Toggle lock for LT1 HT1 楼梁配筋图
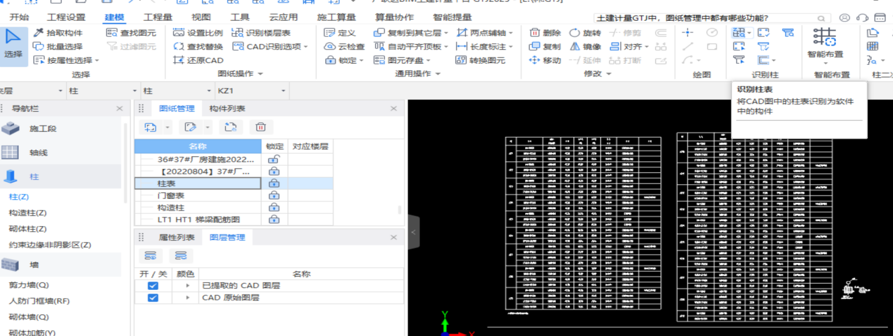Image resolution: width=893 pixels, height=336 pixels. [x=273, y=219]
